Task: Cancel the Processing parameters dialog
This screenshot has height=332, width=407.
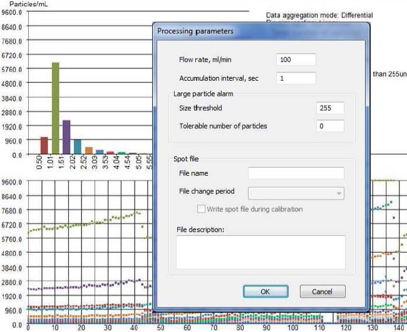Action: pos(322,291)
